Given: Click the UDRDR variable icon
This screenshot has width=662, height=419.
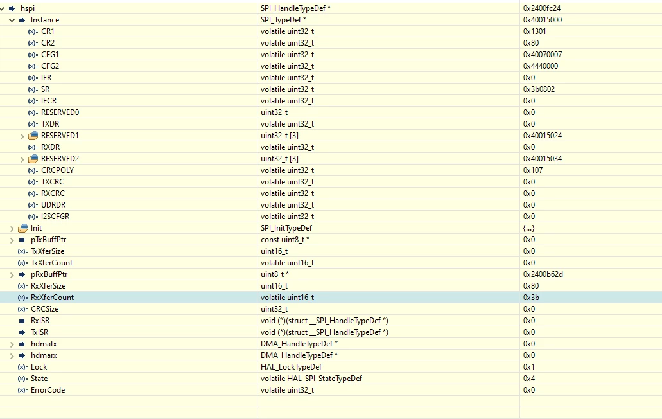Looking at the screenshot, I should (x=33, y=205).
